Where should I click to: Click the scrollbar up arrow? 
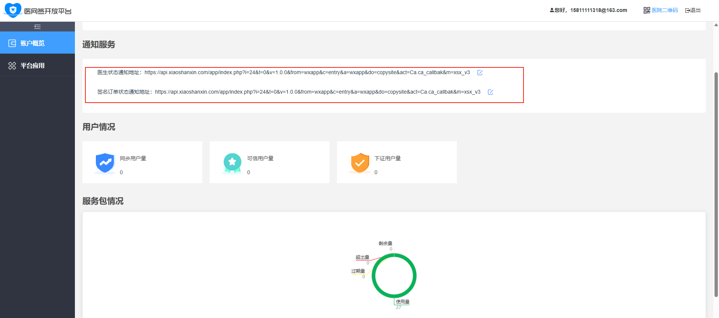(x=716, y=25)
